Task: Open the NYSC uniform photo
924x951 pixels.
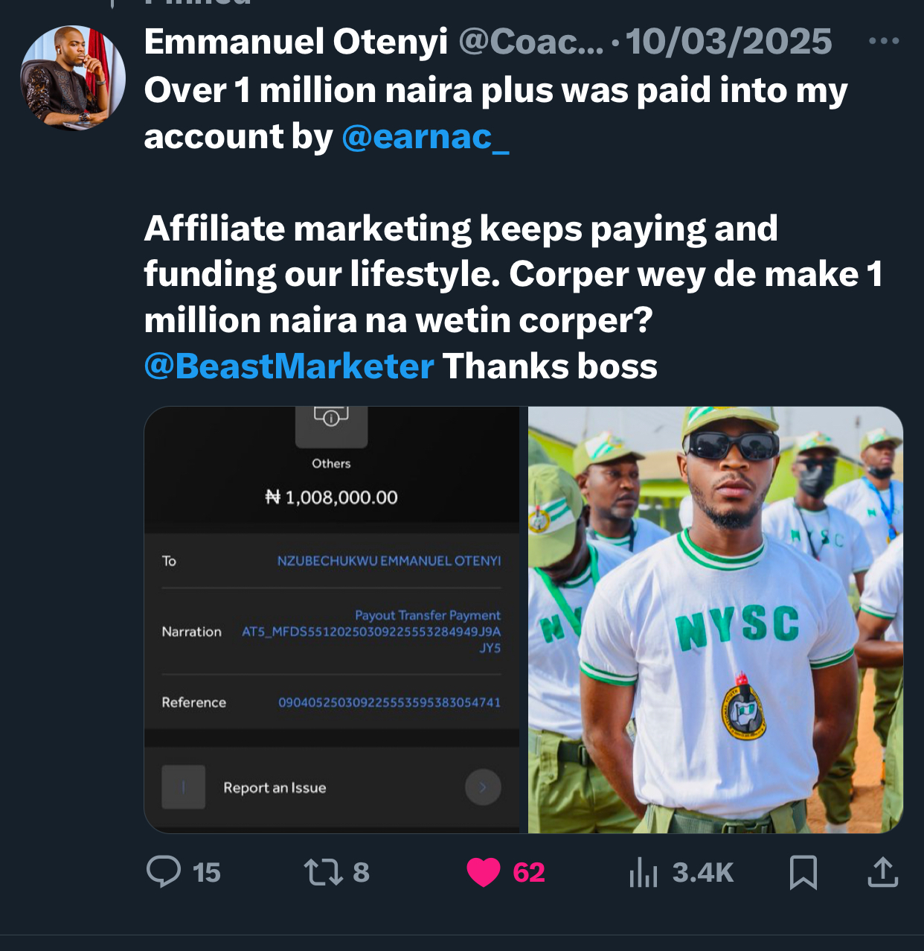Action: [x=716, y=620]
